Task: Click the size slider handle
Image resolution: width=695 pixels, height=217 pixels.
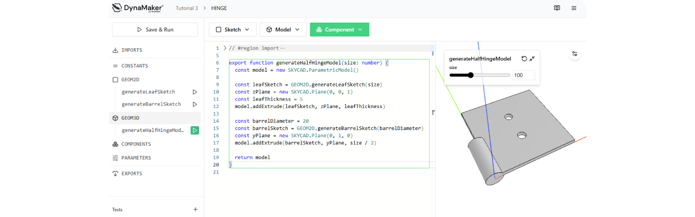Action: pyautogui.click(x=470, y=75)
